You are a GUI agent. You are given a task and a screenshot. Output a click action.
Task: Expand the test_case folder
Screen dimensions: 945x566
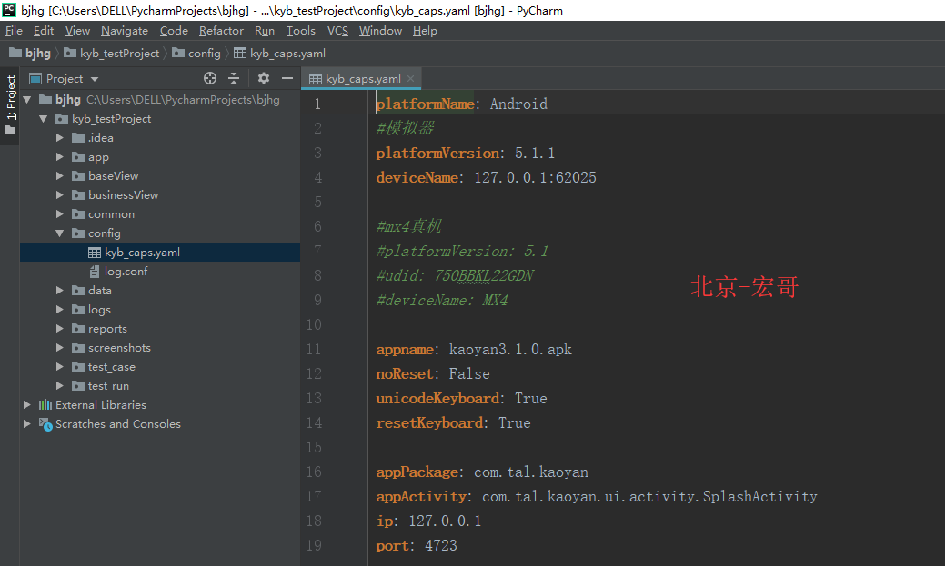(x=59, y=367)
